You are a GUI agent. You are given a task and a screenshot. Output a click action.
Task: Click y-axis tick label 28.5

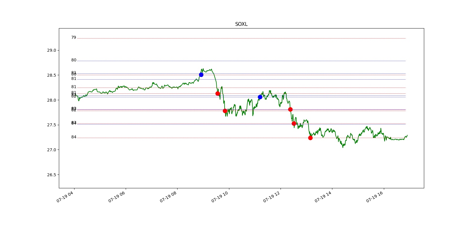(x=52, y=75)
